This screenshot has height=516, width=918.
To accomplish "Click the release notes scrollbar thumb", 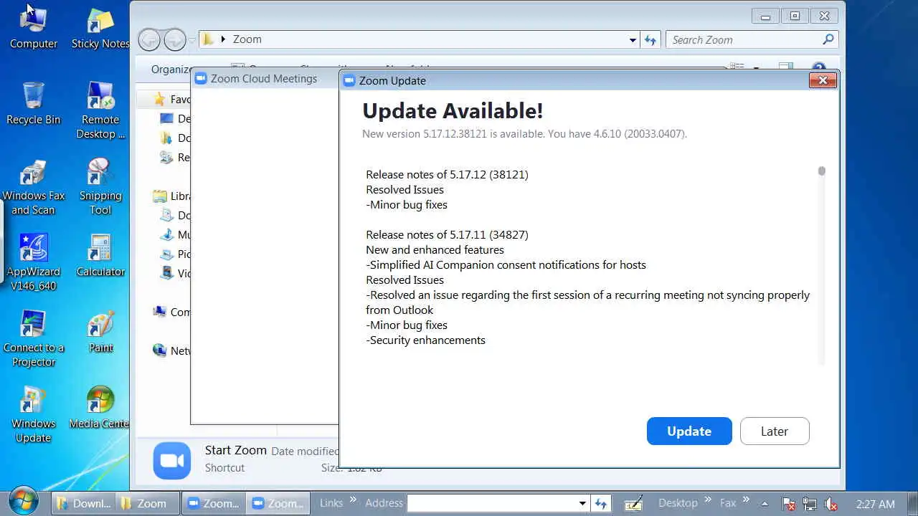I will click(821, 171).
